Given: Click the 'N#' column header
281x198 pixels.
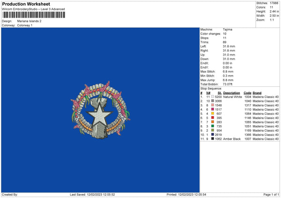Looking at the screenshot, I should point(208,93).
